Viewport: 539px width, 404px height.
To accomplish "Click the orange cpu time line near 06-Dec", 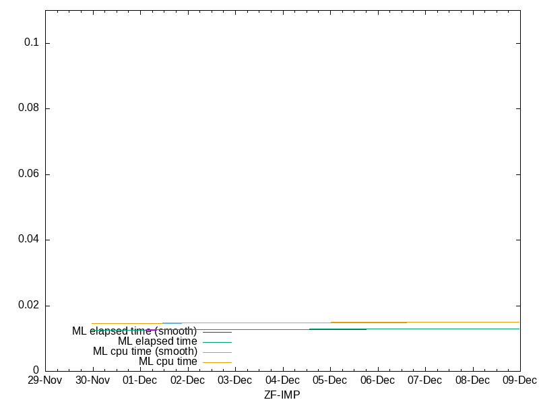I will pos(377,323).
